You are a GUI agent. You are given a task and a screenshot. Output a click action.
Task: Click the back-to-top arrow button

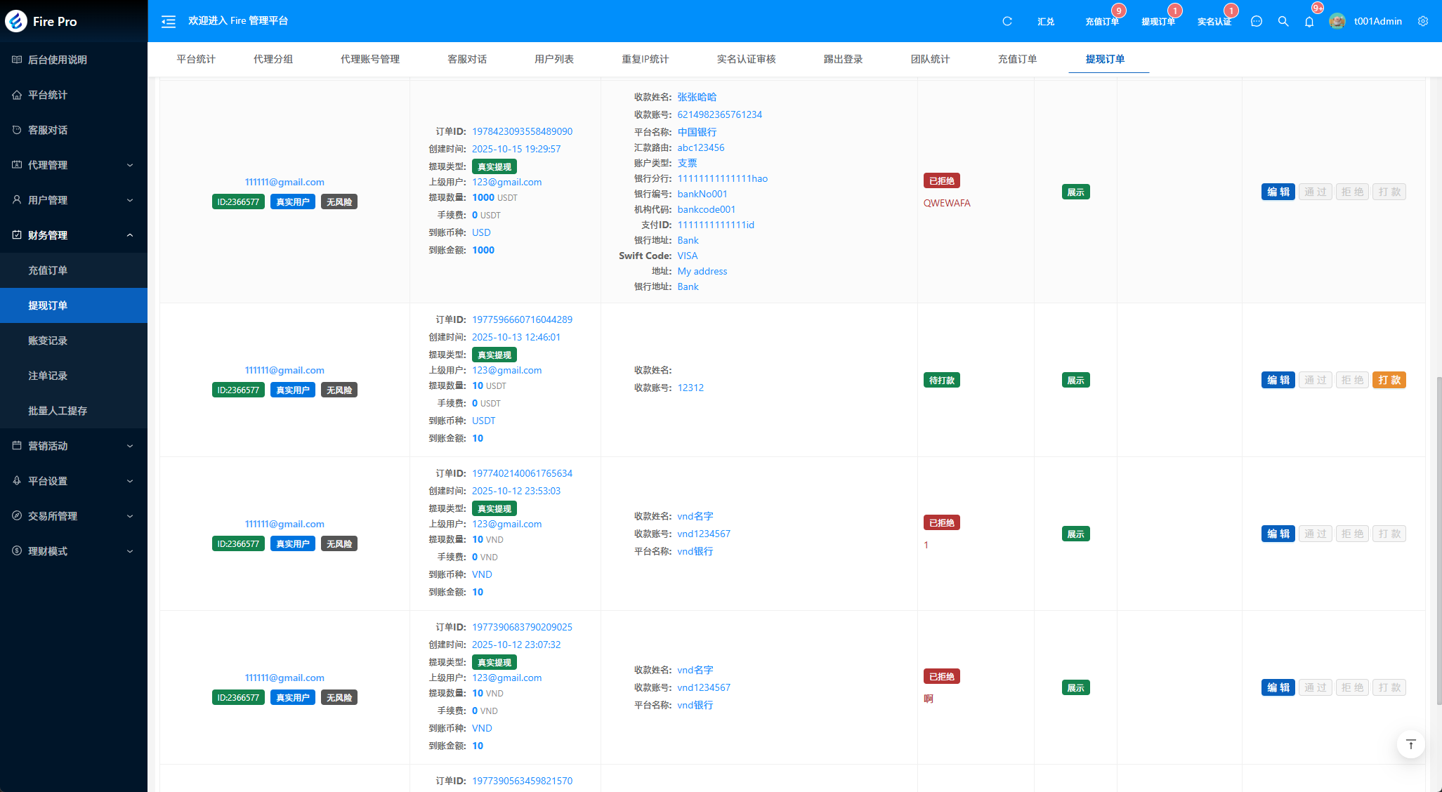[1410, 744]
